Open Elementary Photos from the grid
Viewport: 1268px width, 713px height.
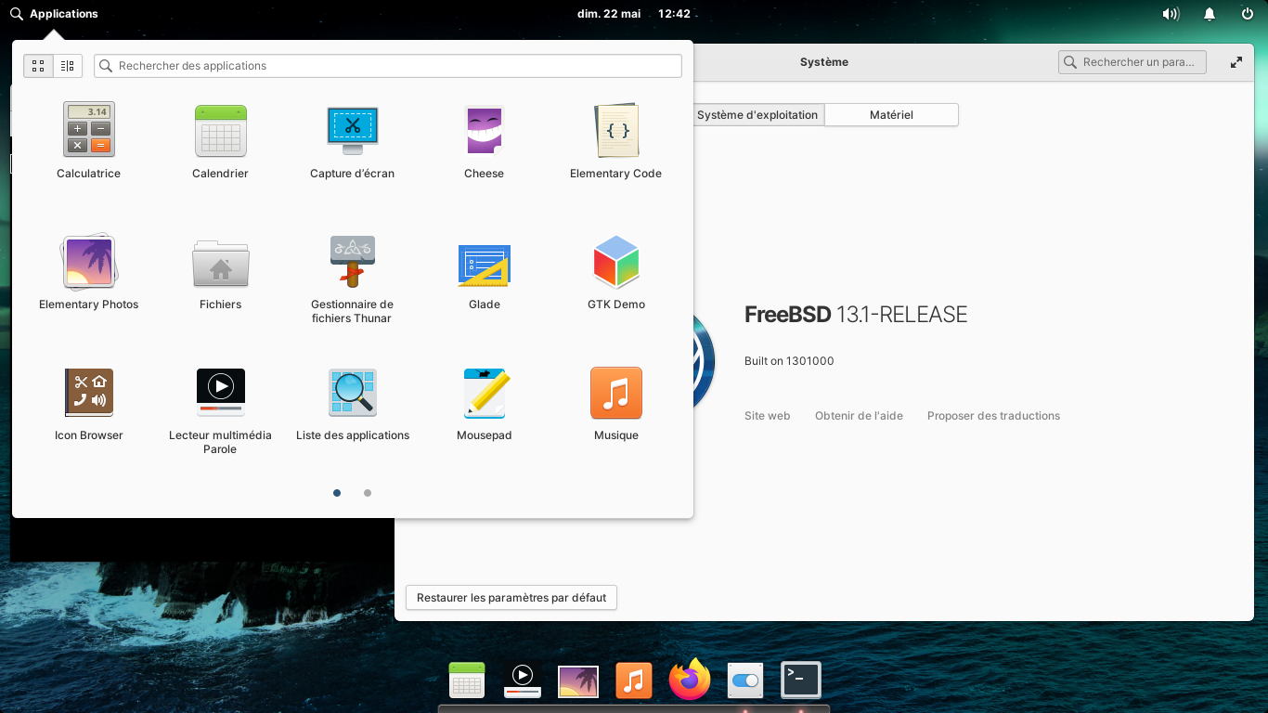tap(88, 271)
